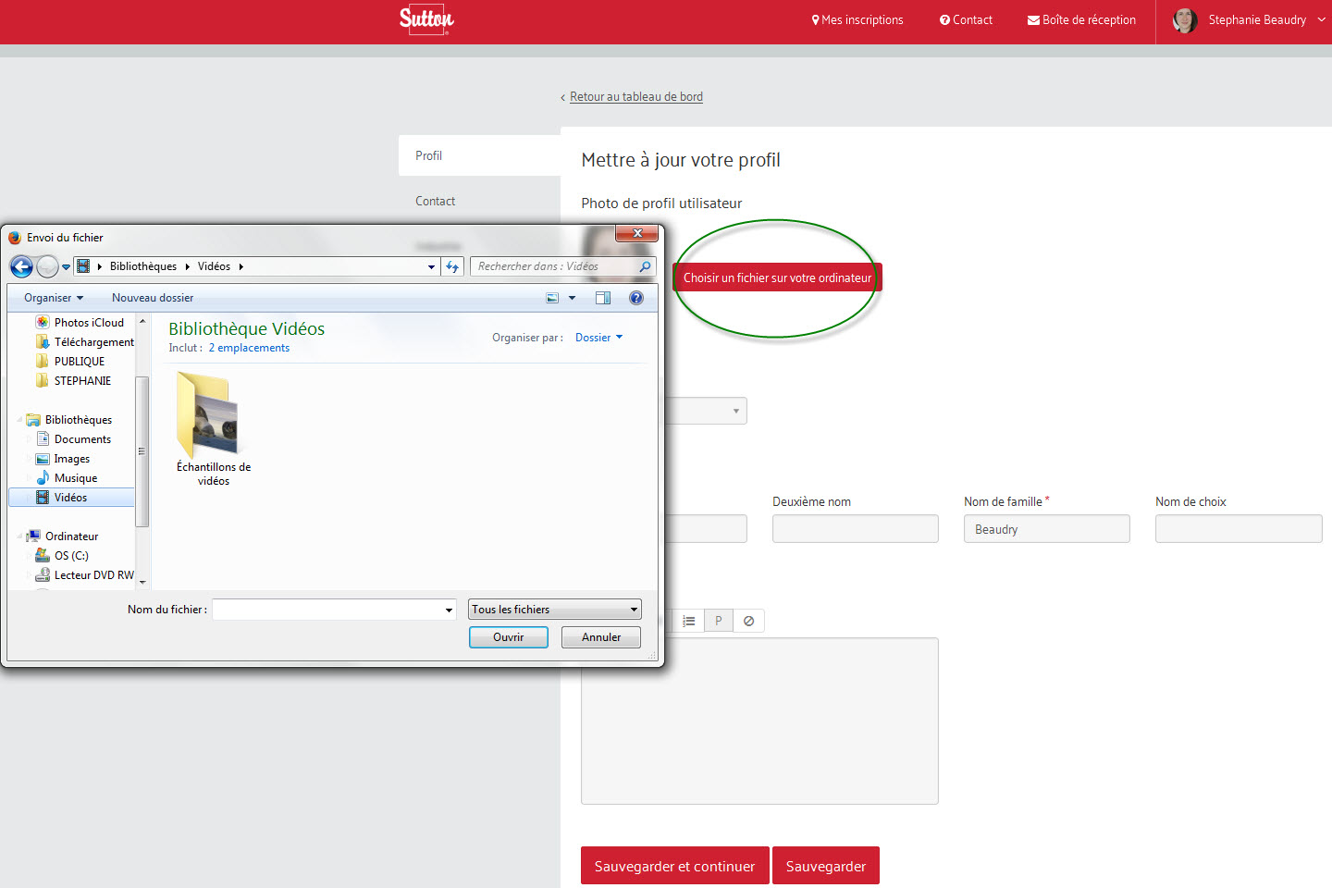
Task: Click the biography text area
Action: tap(759, 721)
